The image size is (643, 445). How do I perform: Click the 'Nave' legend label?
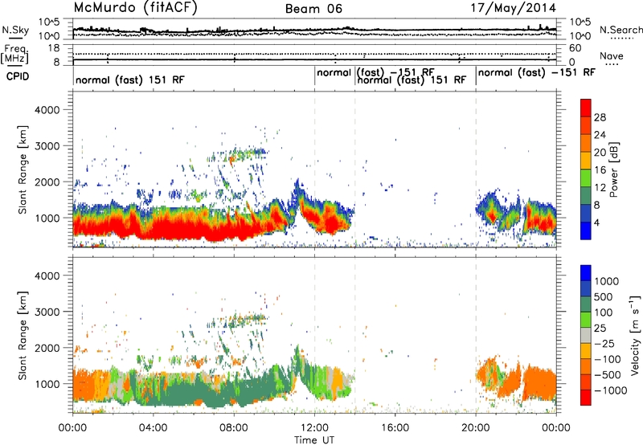coord(612,55)
